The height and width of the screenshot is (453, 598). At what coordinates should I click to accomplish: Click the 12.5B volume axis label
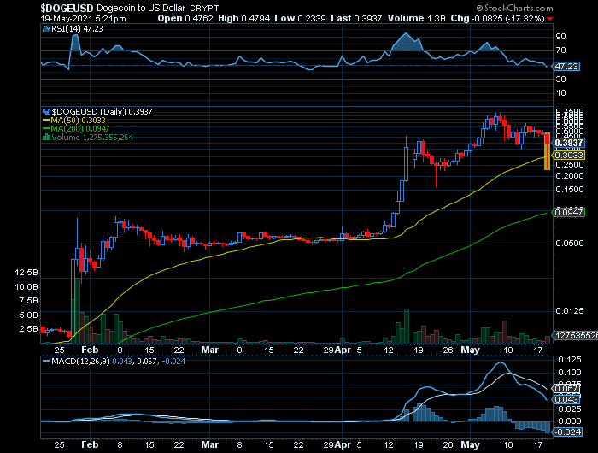(x=26, y=273)
